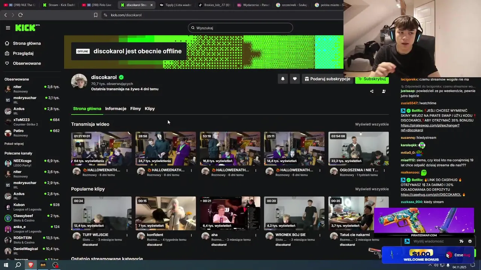Open options menu for the 01:21:10:01 video
The image size is (481, 270).
127,170
